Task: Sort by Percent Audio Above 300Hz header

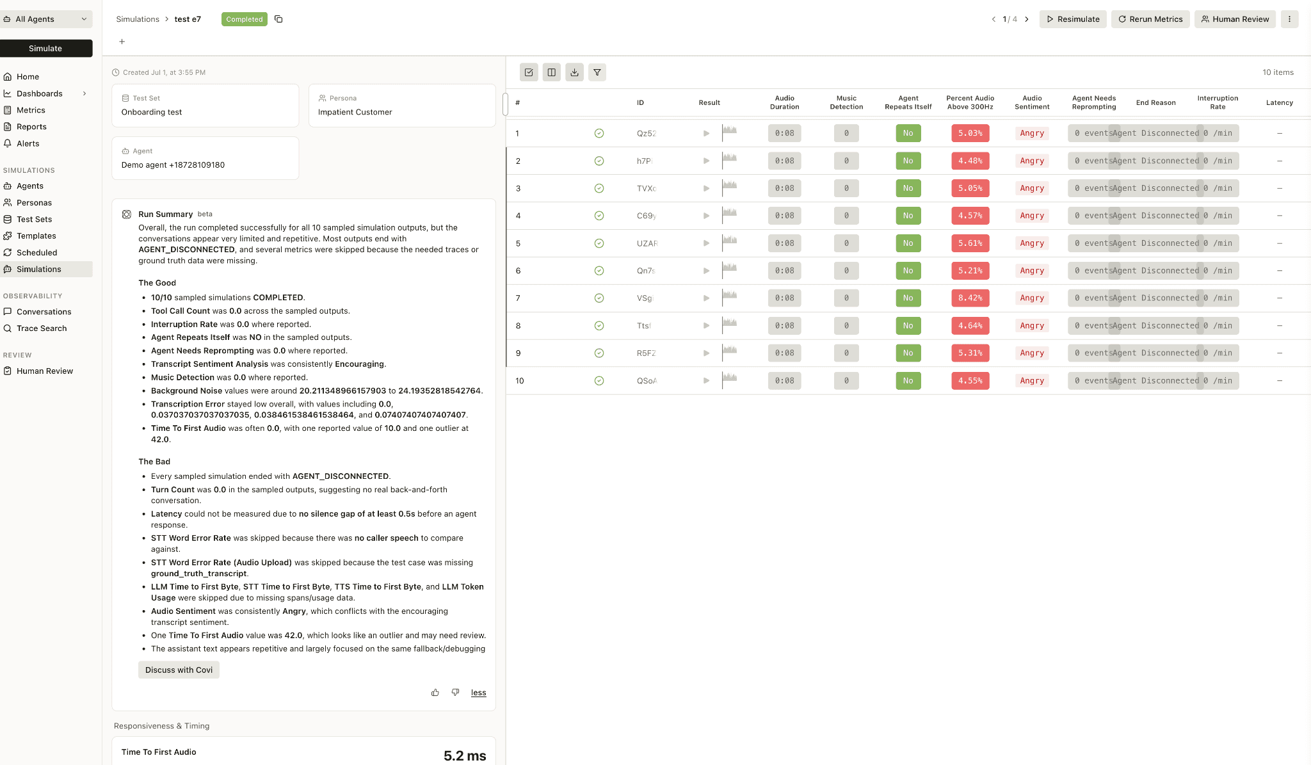Action: point(970,102)
